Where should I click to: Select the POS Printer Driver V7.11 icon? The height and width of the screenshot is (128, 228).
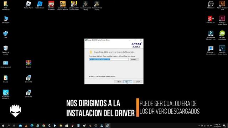point(6,94)
